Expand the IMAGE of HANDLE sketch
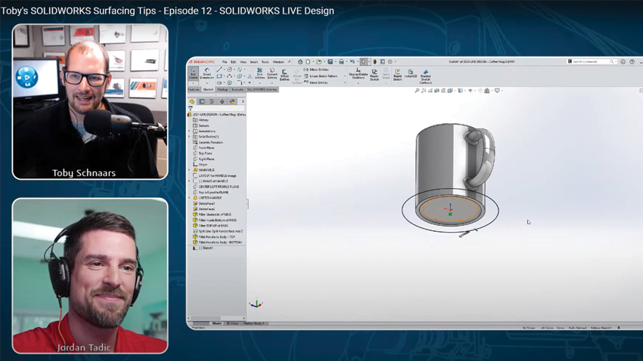643x361 pixels. [x=189, y=181]
